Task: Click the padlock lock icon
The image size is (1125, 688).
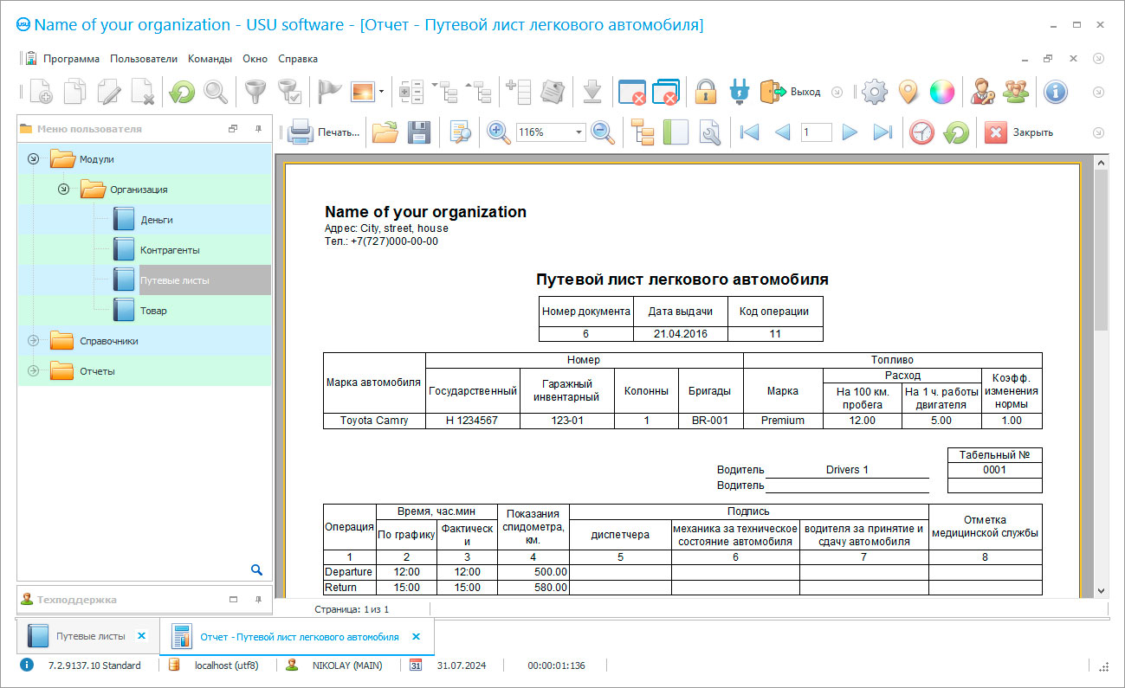Action: pyautogui.click(x=706, y=91)
